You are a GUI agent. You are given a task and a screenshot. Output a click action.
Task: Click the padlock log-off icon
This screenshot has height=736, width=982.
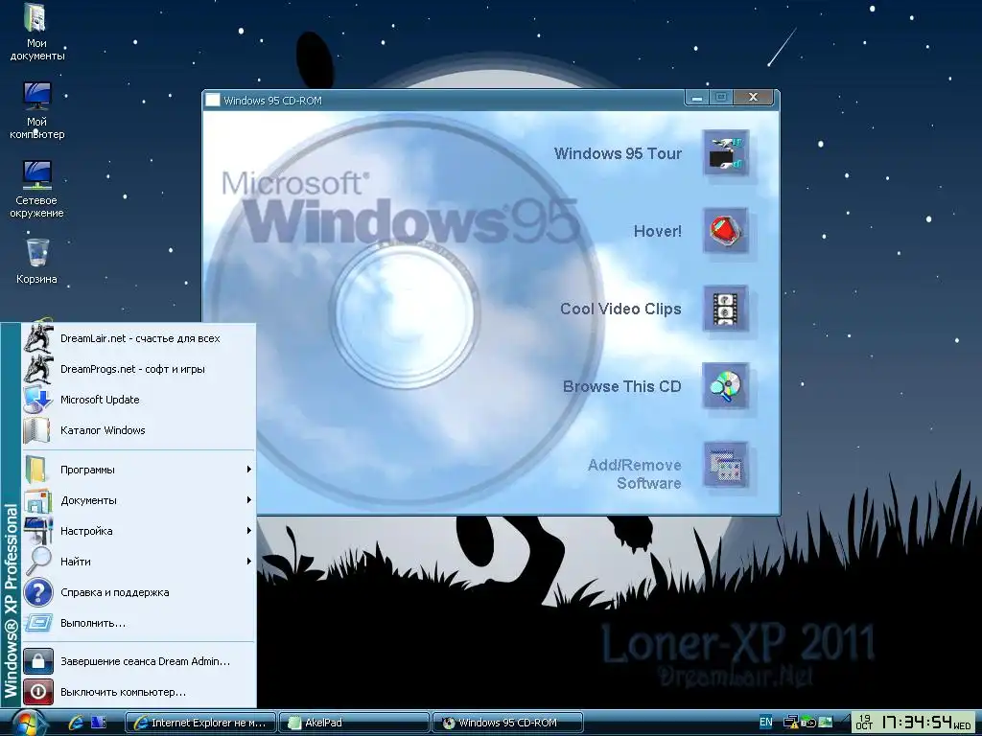coord(38,661)
